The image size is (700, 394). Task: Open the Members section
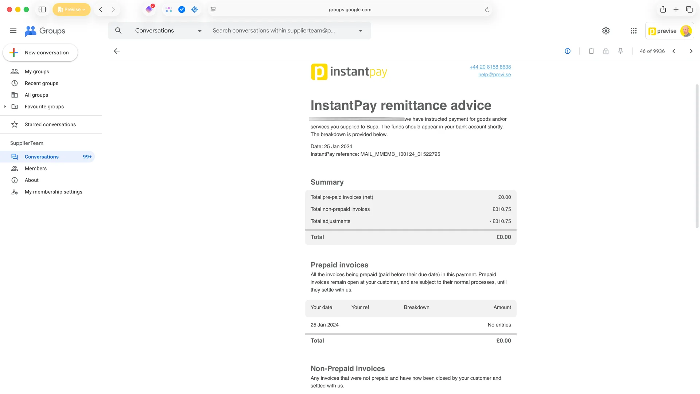pos(36,169)
